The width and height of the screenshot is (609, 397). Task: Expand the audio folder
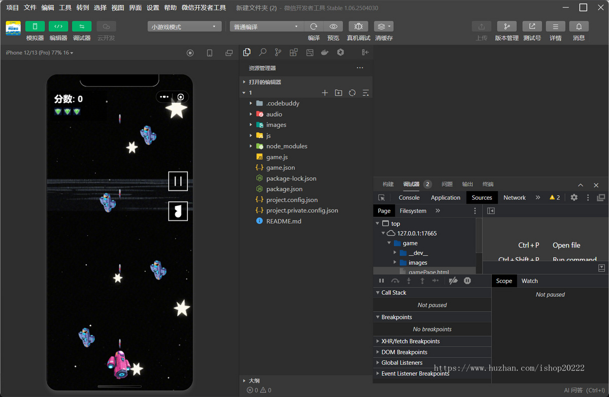(306, 114)
